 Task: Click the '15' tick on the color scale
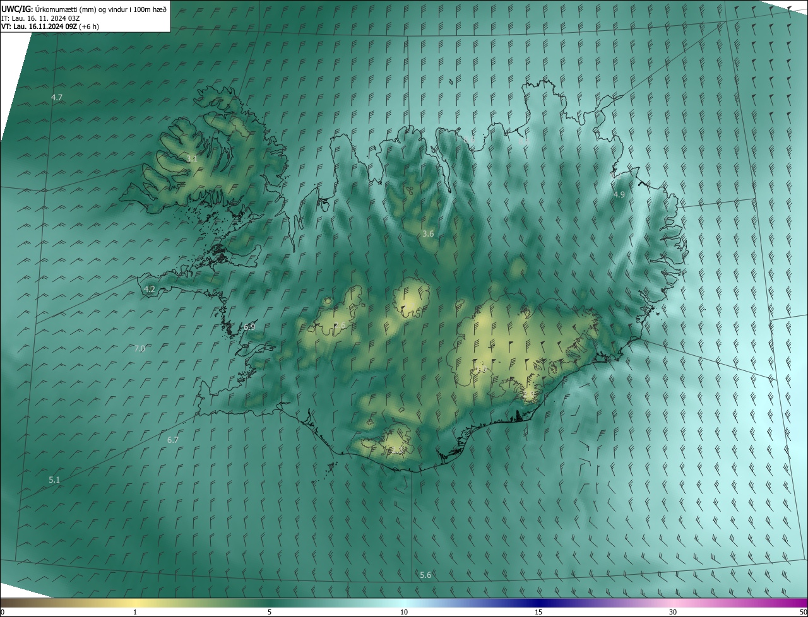click(x=538, y=613)
